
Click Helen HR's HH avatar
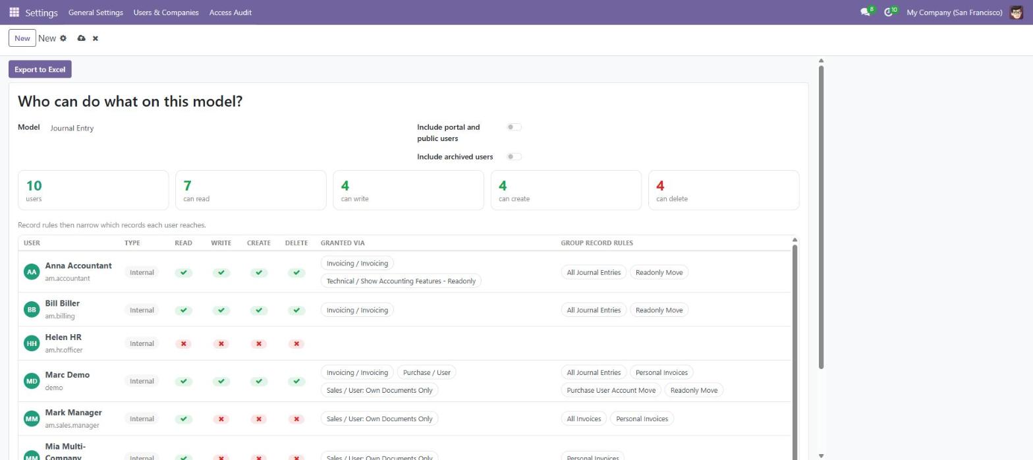tap(32, 343)
